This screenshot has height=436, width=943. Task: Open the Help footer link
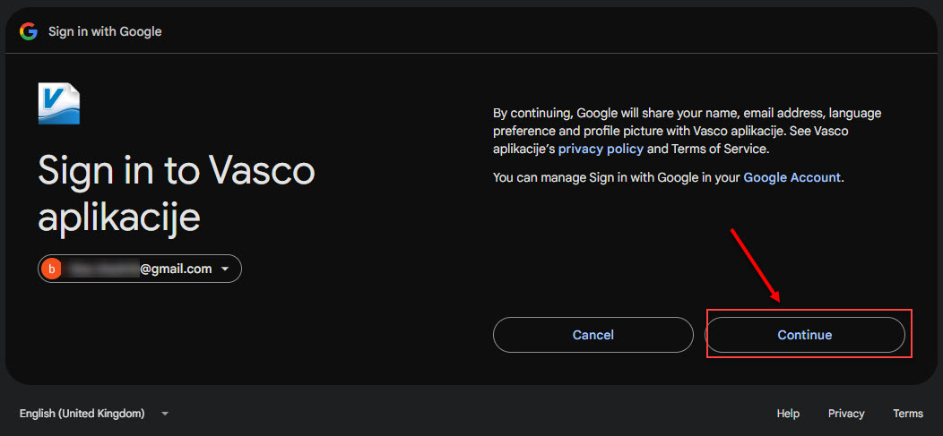coord(788,414)
